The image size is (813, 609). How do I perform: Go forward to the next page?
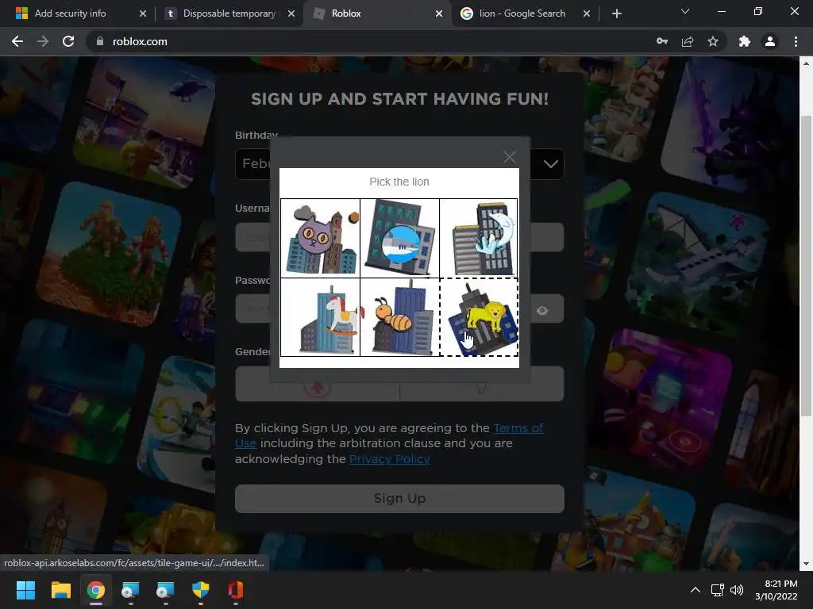coord(43,41)
